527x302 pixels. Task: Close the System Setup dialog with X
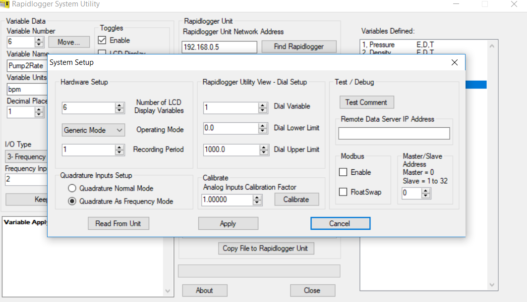pos(454,62)
